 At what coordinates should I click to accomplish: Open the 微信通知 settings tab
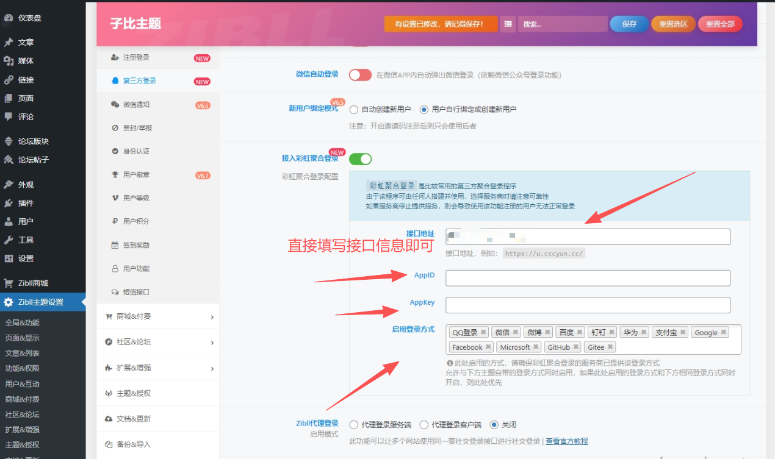coord(136,105)
